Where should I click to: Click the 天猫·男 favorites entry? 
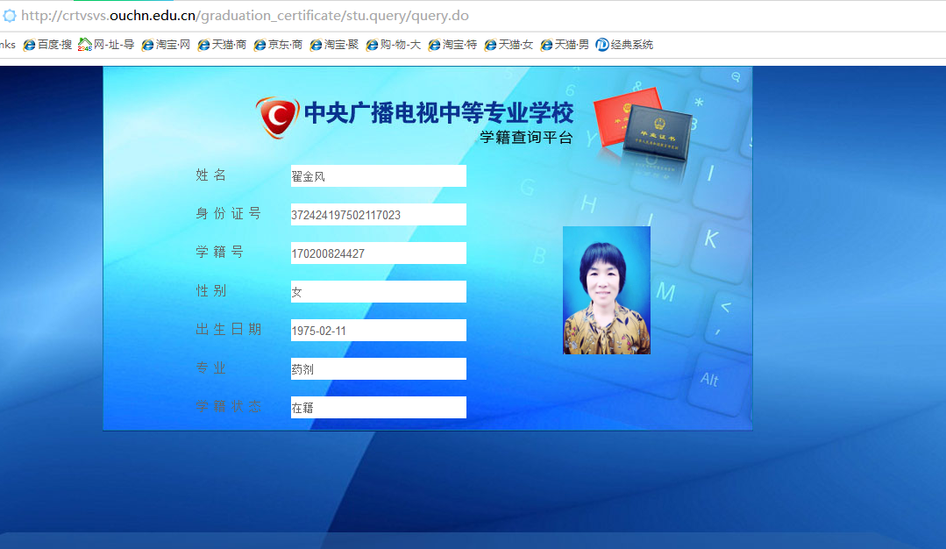(x=565, y=44)
